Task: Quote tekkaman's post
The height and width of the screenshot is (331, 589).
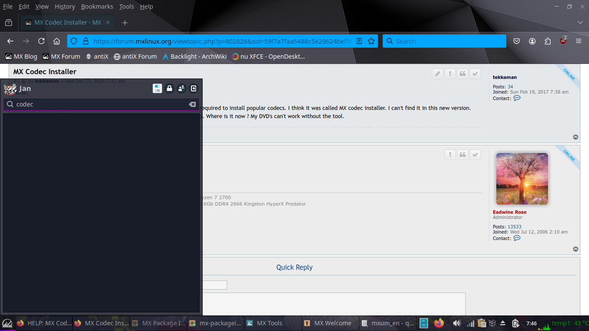Action: [x=462, y=74]
